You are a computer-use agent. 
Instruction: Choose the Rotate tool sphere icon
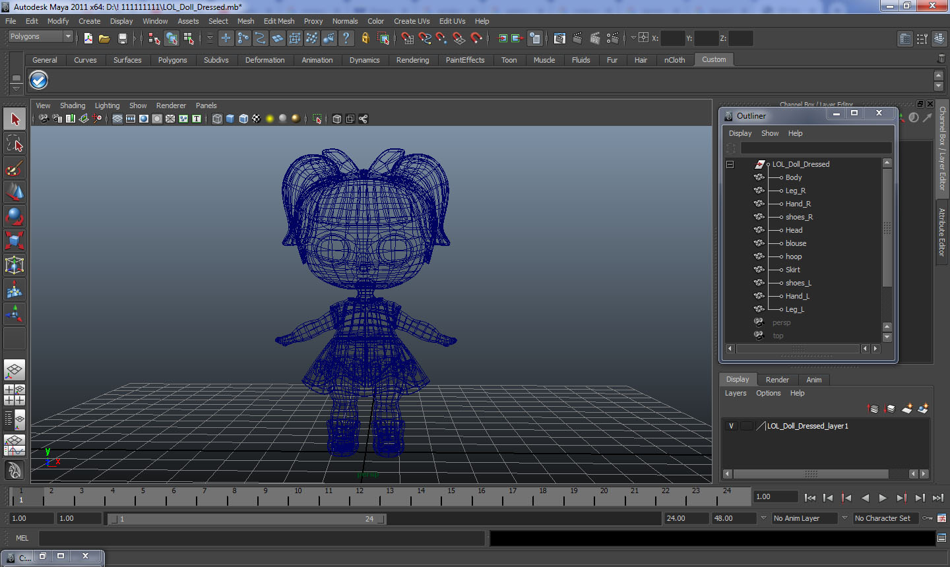(15, 216)
